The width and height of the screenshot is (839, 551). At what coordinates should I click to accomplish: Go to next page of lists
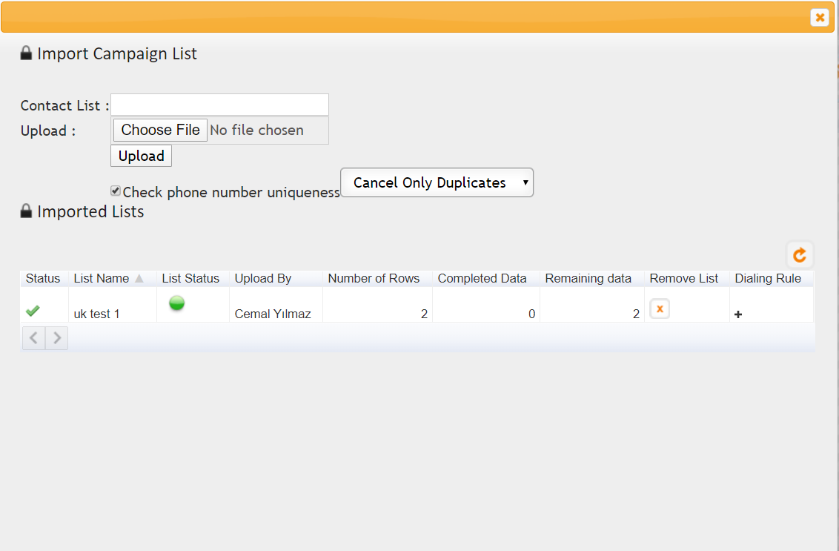[57, 338]
